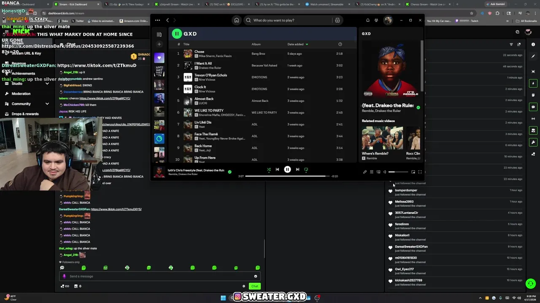The image size is (540, 303).
Task: Toggle repeat mode in Spotify
Action: point(306,170)
